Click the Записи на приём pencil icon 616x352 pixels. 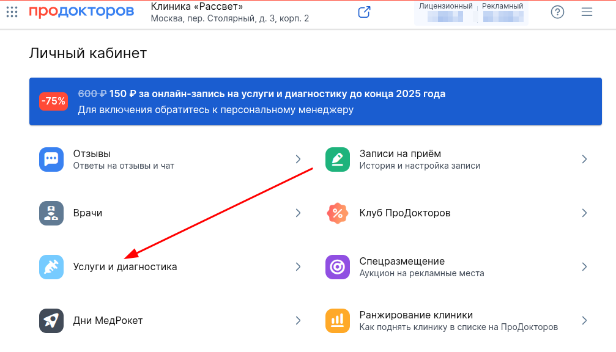[338, 159]
